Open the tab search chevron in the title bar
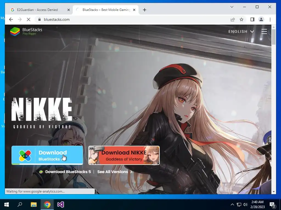The height and width of the screenshot is (210, 281). coord(232,7)
